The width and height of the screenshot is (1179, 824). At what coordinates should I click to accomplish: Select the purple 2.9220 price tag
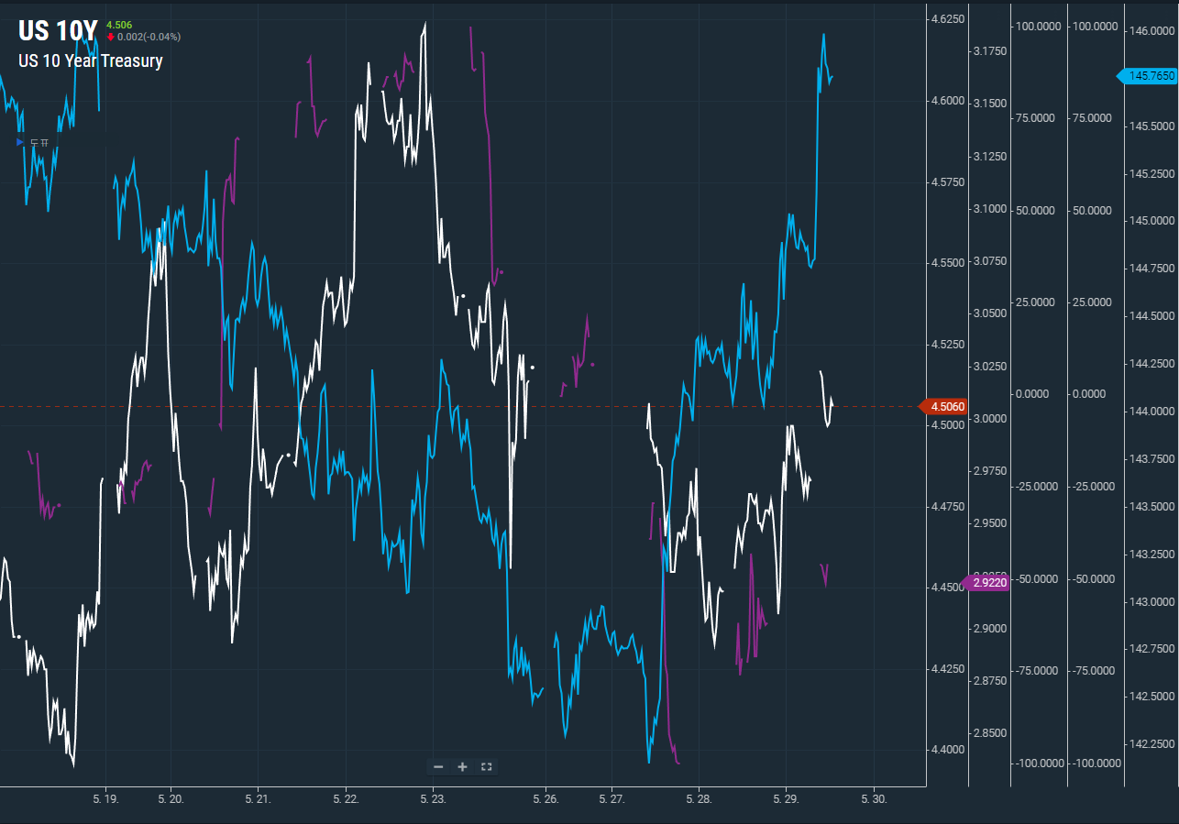pos(987,583)
